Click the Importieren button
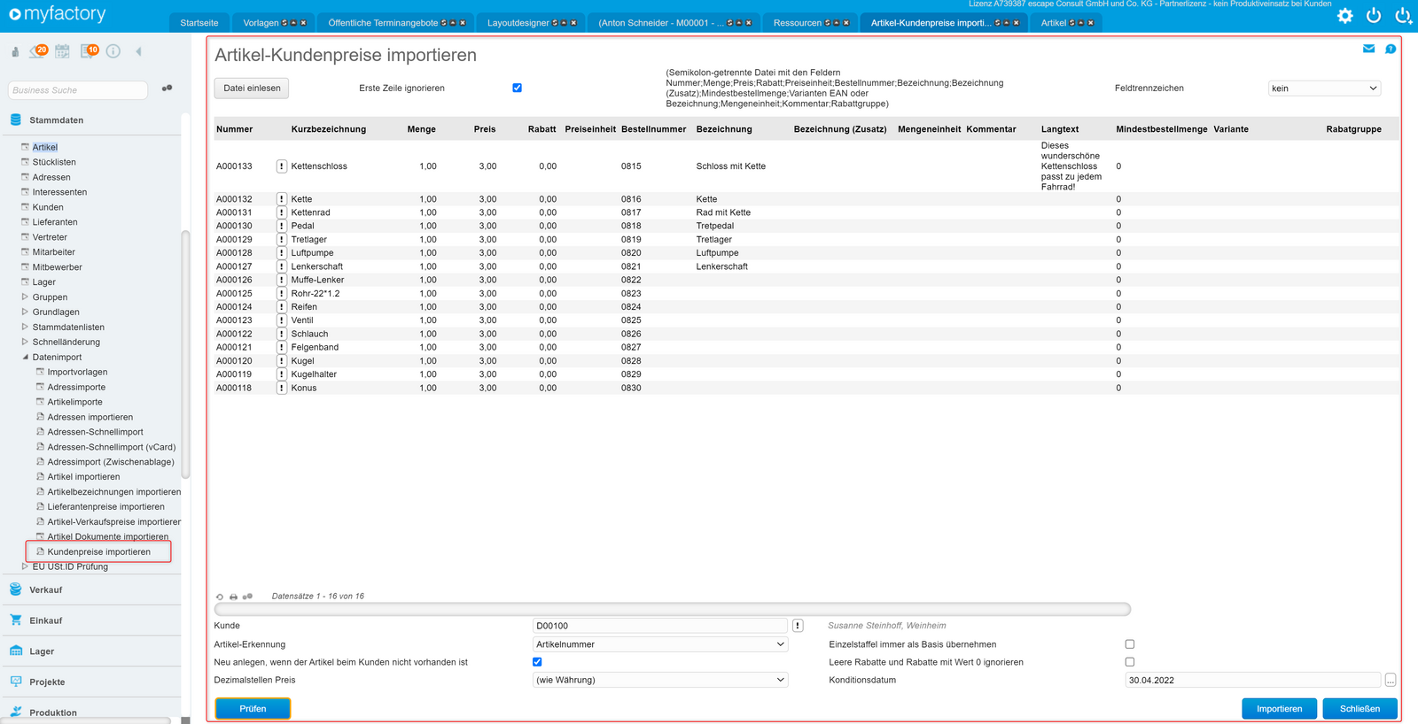 1279,709
